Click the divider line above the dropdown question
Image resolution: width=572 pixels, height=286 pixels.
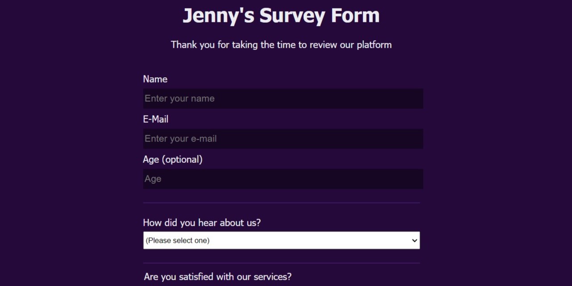coord(280,203)
